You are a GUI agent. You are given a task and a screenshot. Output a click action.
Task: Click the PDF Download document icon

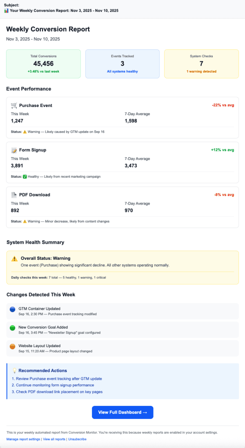point(14,195)
